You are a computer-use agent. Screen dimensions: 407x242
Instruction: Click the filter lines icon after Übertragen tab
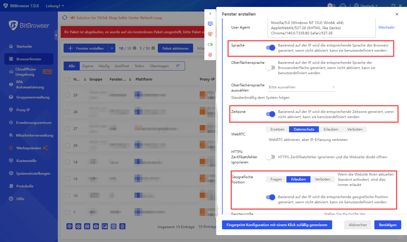(178, 66)
